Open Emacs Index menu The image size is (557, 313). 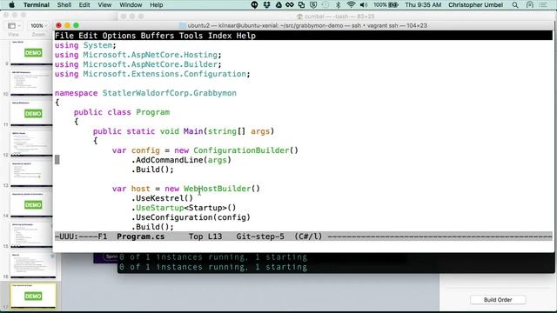tap(219, 36)
